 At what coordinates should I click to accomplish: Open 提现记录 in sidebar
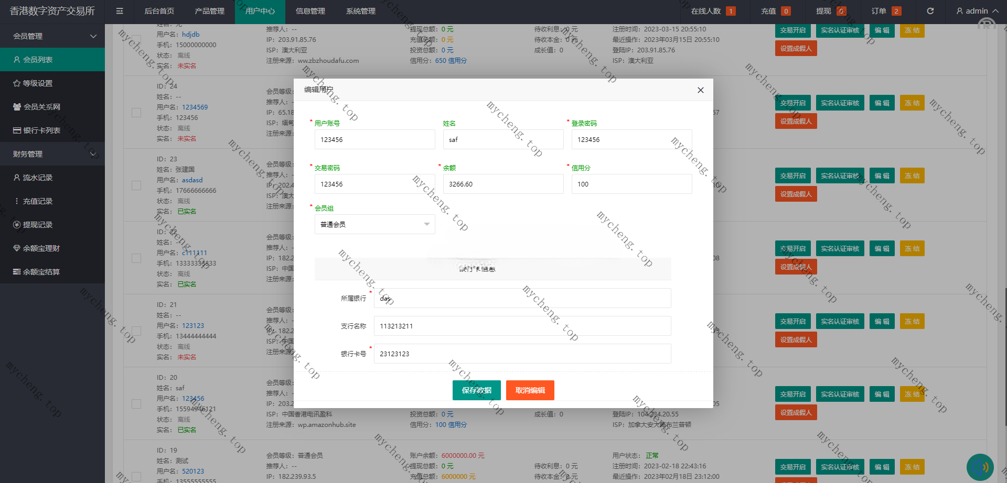[x=37, y=225]
